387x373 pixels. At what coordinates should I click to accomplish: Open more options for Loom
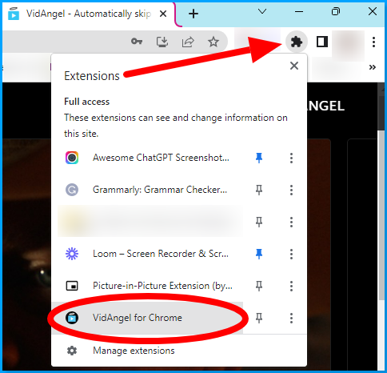[x=291, y=254]
